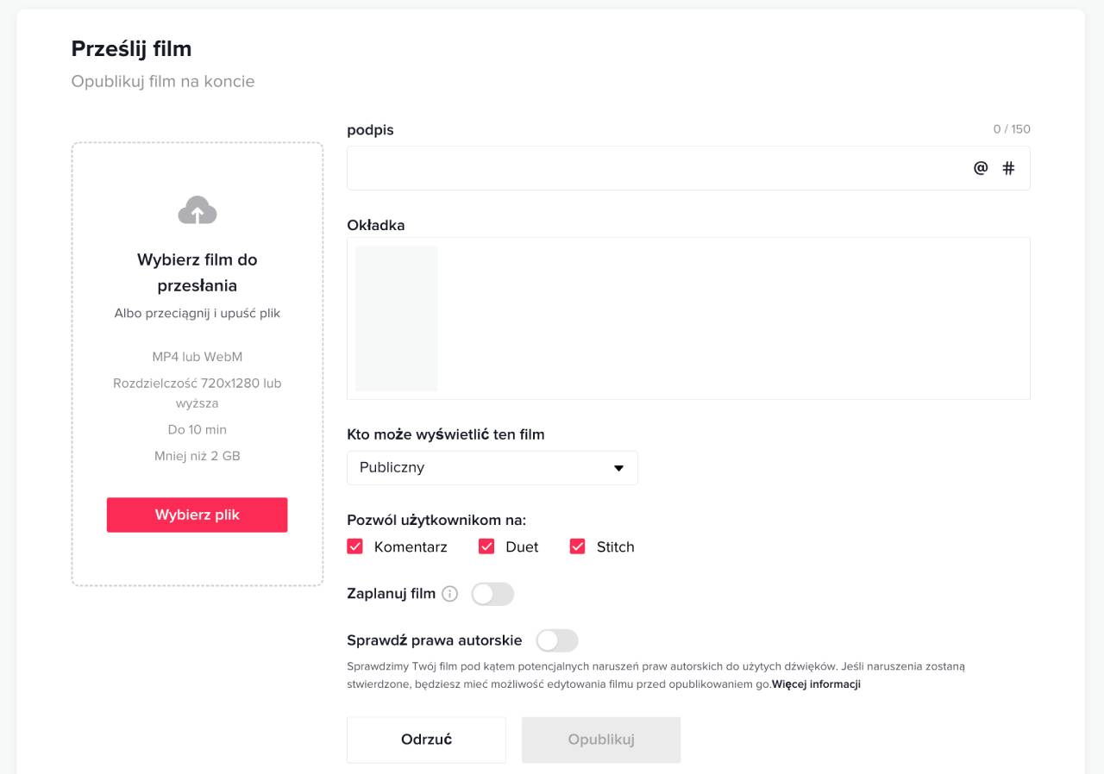Focus the podpis caption text field
Image resolution: width=1104 pixels, height=774 pixels.
click(655, 168)
